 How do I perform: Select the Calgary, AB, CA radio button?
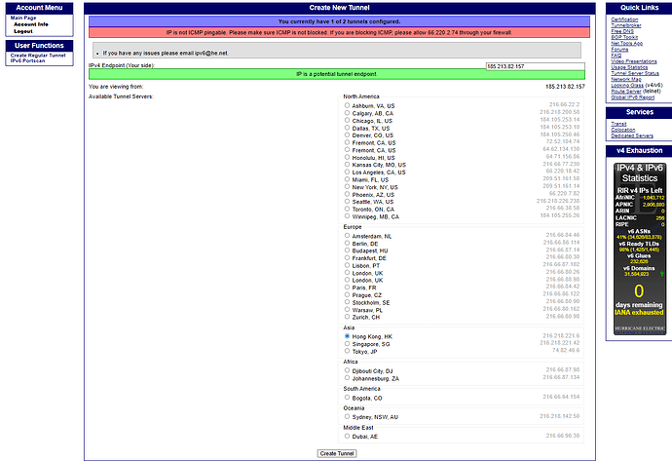[x=347, y=113]
